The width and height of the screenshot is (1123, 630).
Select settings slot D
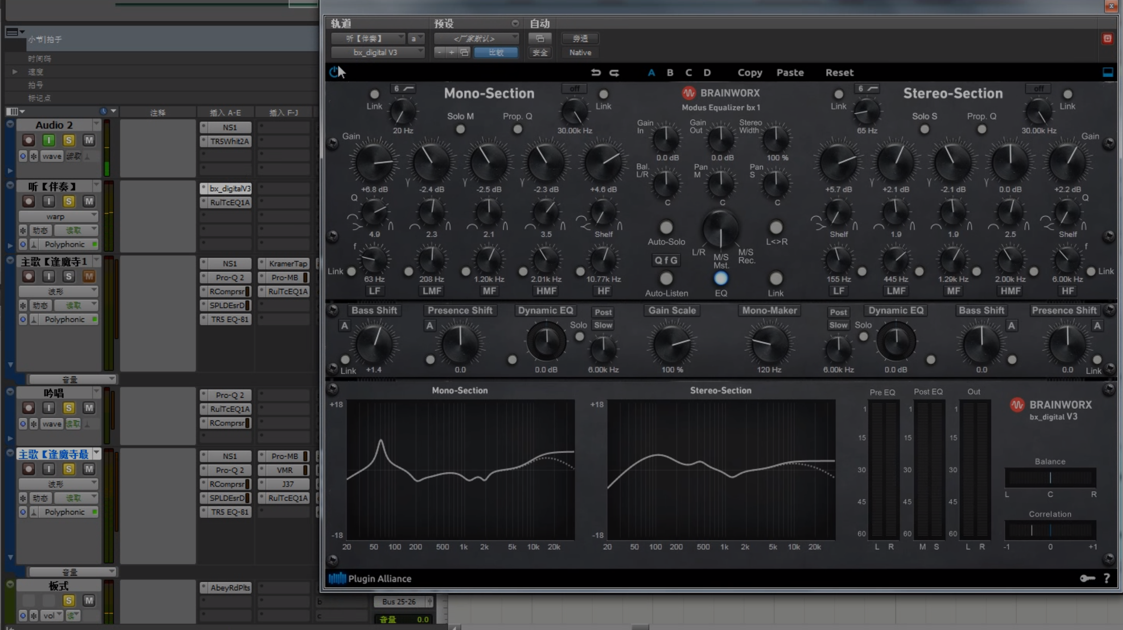pyautogui.click(x=707, y=72)
